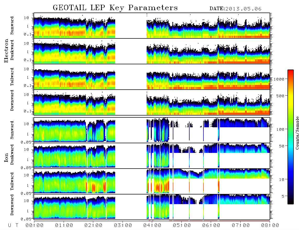Click the Ion Duskward spectrogram panel

(152, 156)
